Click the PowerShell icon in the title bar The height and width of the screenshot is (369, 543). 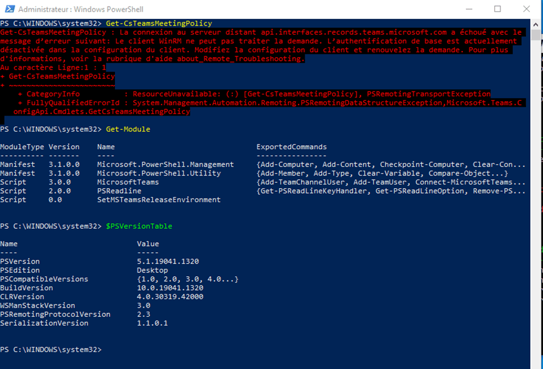coord(9,9)
